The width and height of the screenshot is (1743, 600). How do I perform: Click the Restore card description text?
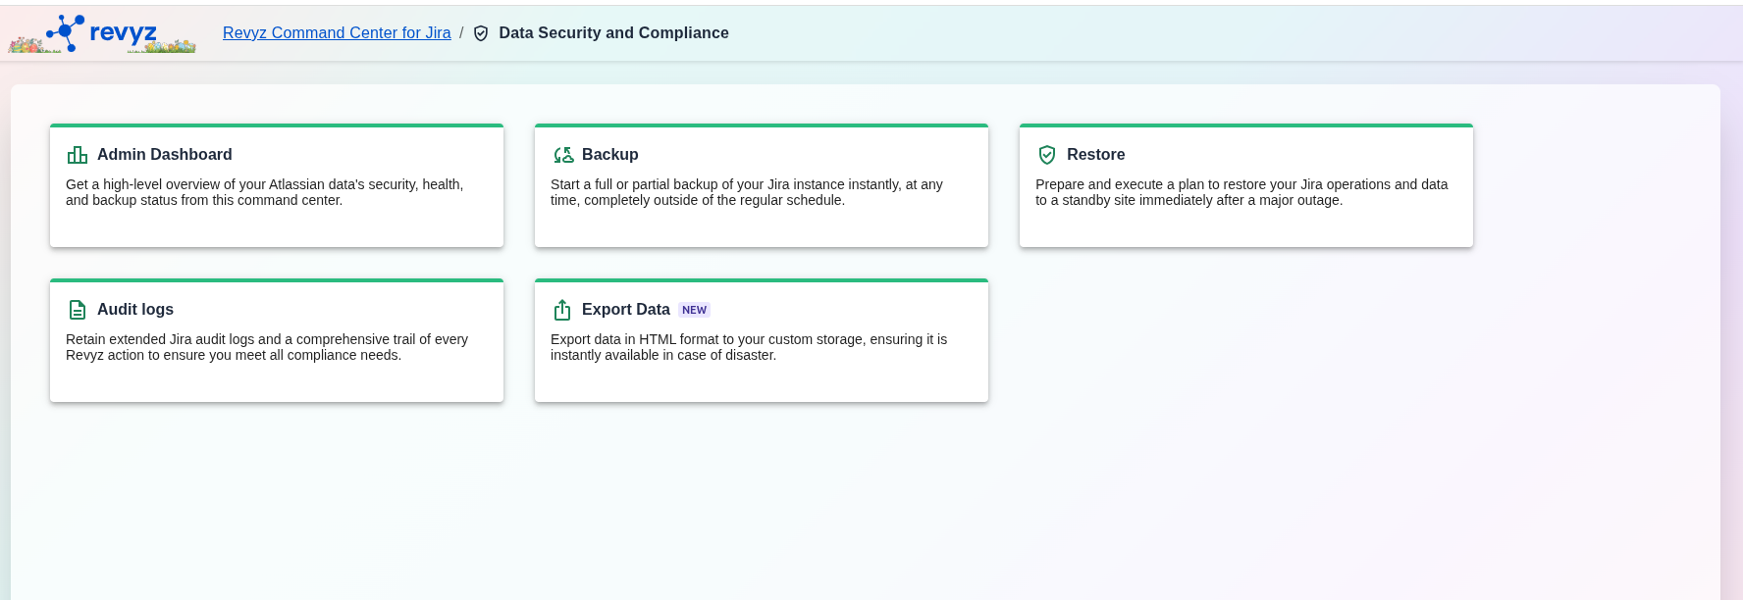[x=1241, y=192]
